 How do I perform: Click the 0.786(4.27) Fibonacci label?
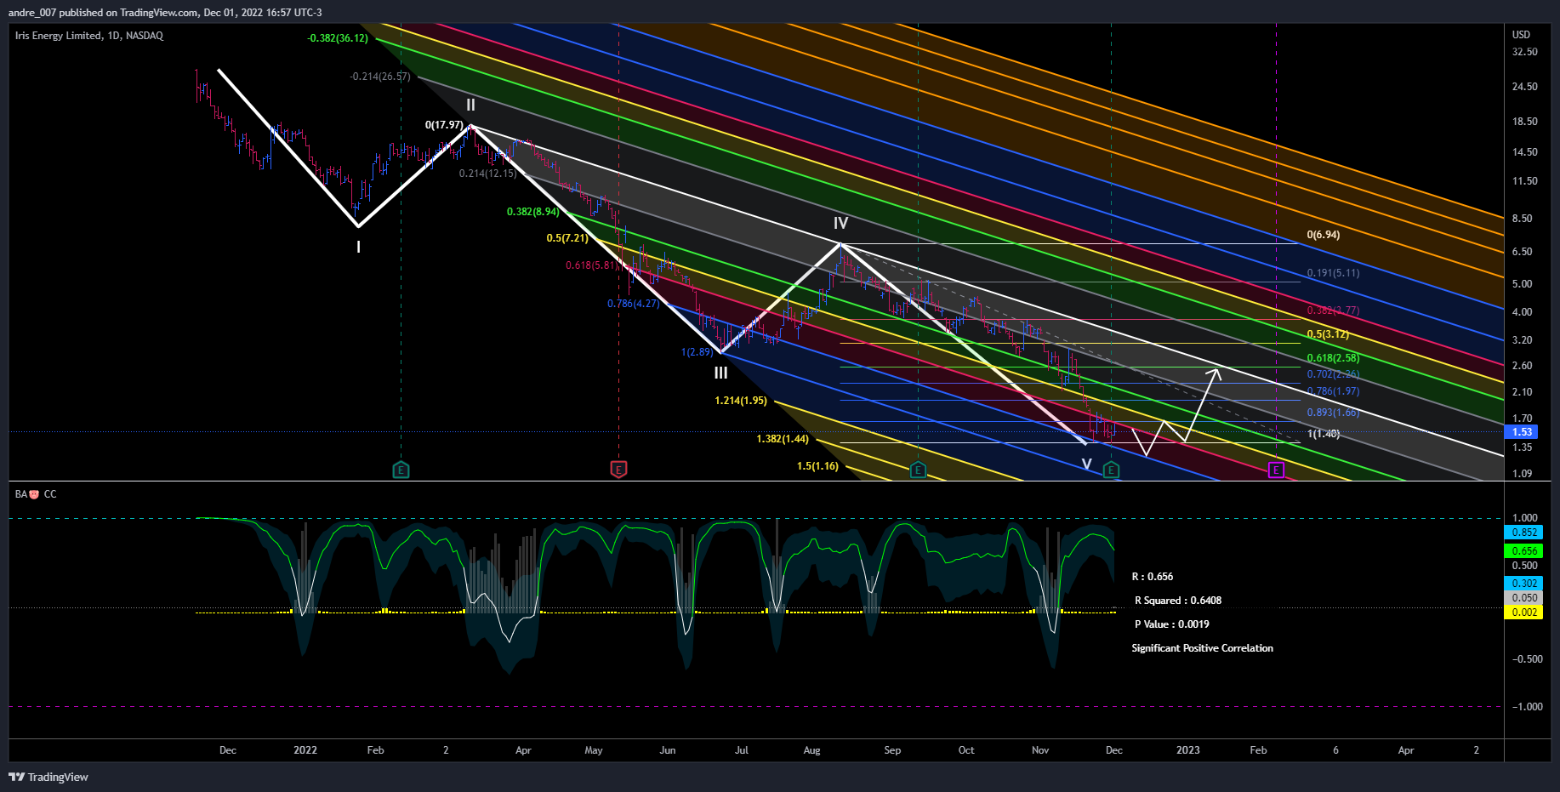click(x=634, y=304)
